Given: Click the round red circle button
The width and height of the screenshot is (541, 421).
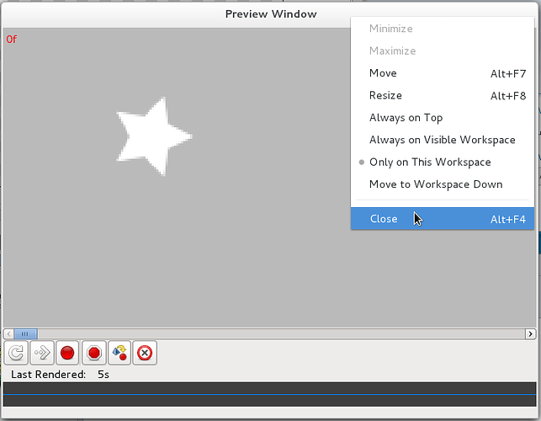Looking at the screenshot, I should click(67, 353).
